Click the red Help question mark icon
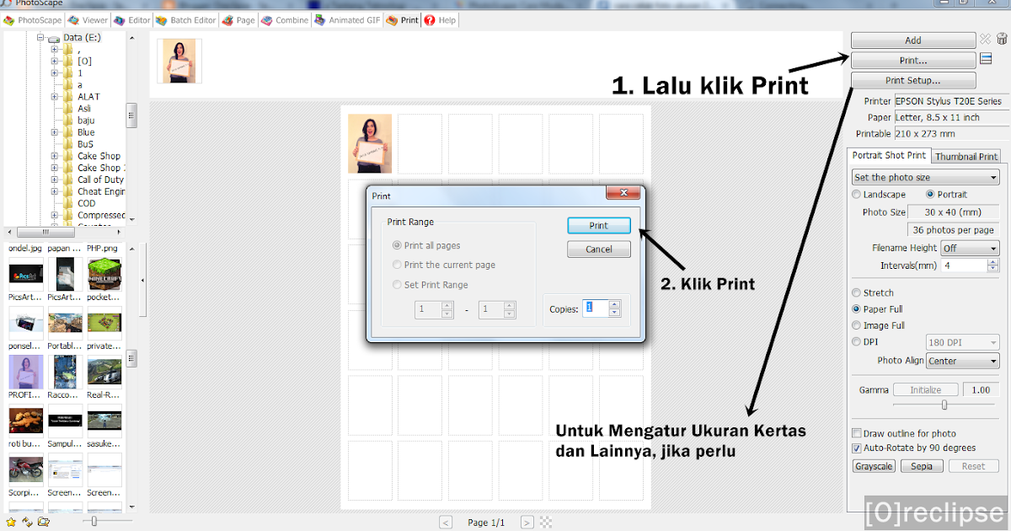Screen dimensions: 1011x531 (x=430, y=20)
